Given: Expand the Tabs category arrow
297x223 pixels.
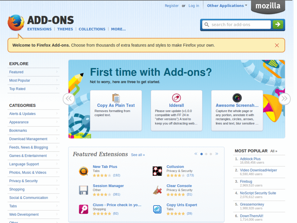Looking at the screenshot, I should tap(57, 206).
